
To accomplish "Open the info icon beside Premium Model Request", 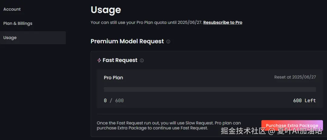I will 168,42.
